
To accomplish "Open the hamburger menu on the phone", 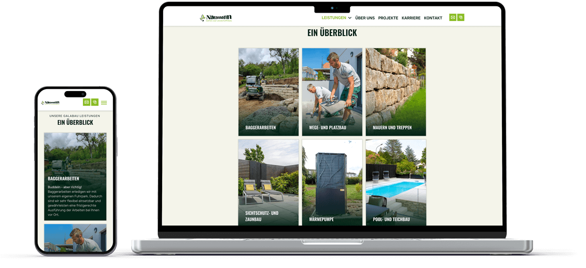I will [x=104, y=103].
